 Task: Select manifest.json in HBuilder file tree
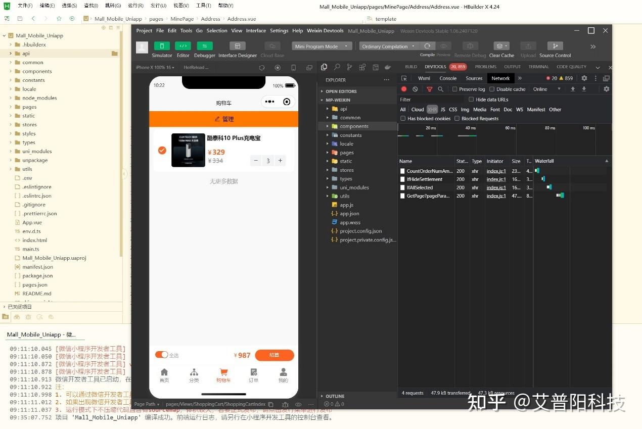tap(37, 267)
